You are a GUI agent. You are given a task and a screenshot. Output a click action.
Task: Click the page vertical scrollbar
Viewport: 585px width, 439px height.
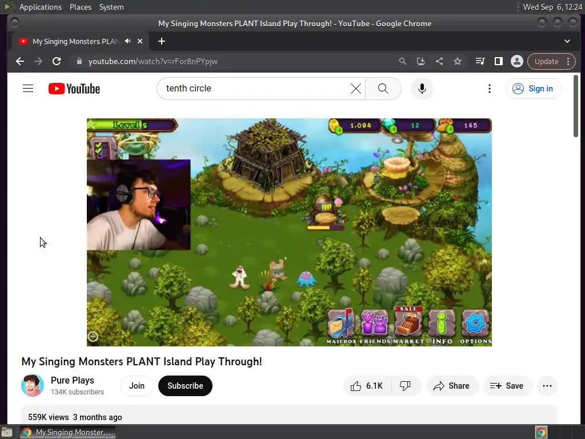[576, 106]
